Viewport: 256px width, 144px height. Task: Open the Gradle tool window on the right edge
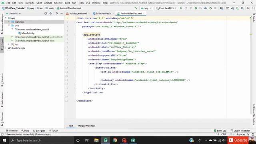point(254,18)
